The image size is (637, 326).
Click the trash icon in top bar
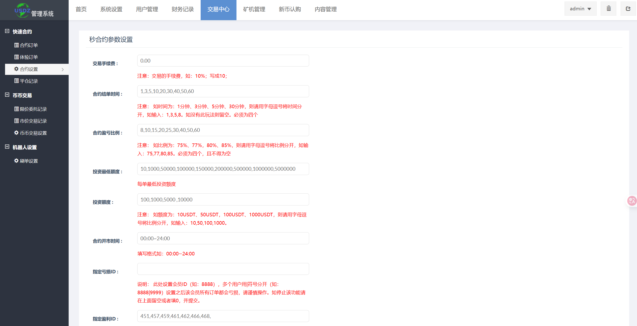click(x=608, y=9)
